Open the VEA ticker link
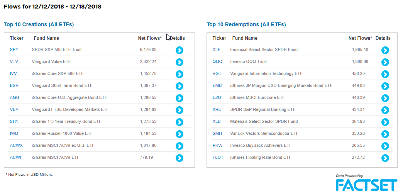Screen dimensions: 398x194 pyautogui.click(x=14, y=109)
